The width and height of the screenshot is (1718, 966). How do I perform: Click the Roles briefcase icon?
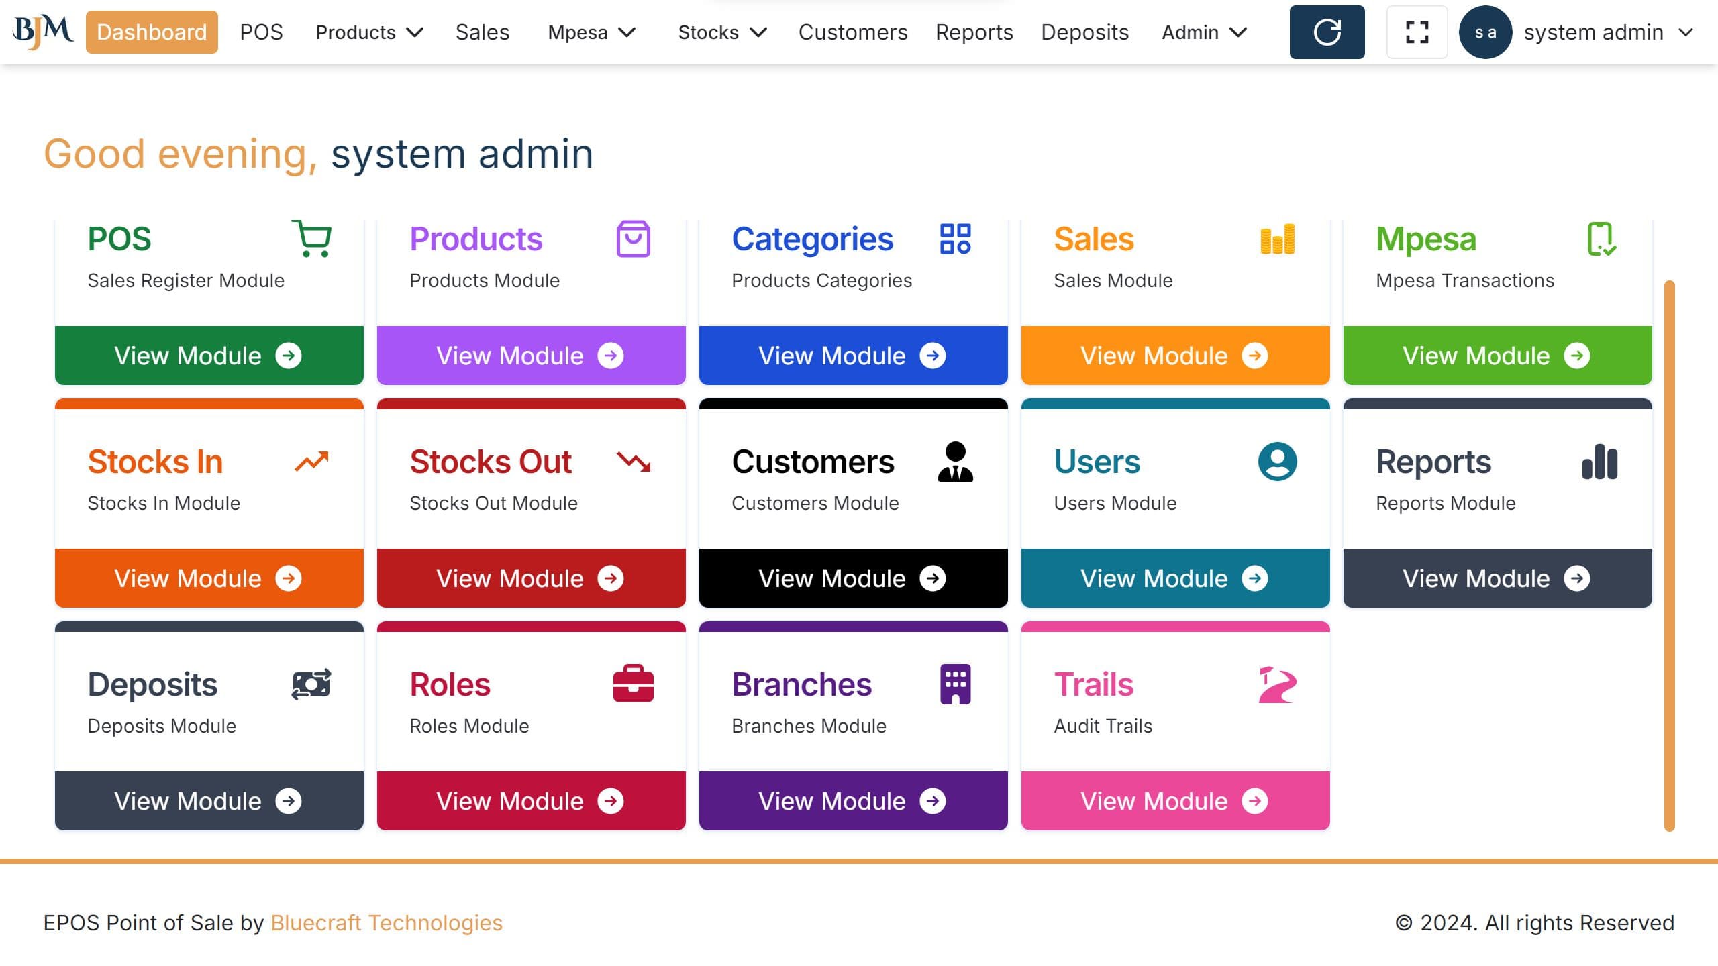click(633, 684)
